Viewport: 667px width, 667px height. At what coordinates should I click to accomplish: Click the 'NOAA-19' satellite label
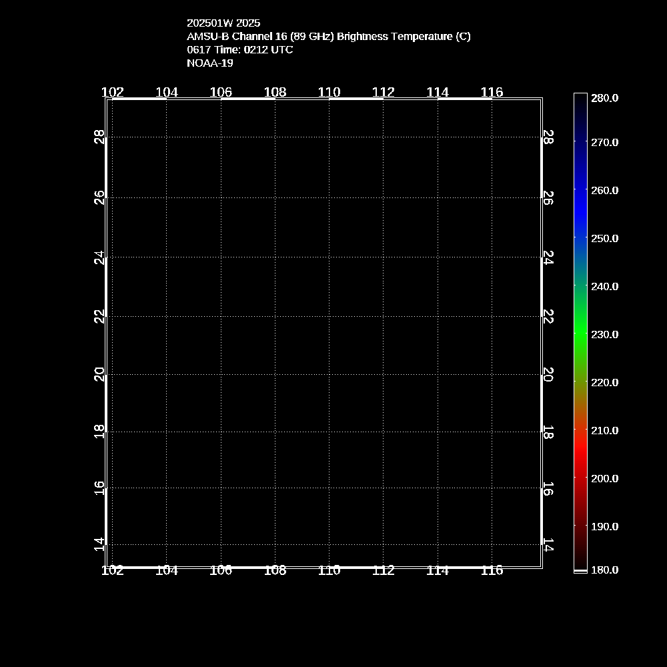click(x=209, y=63)
